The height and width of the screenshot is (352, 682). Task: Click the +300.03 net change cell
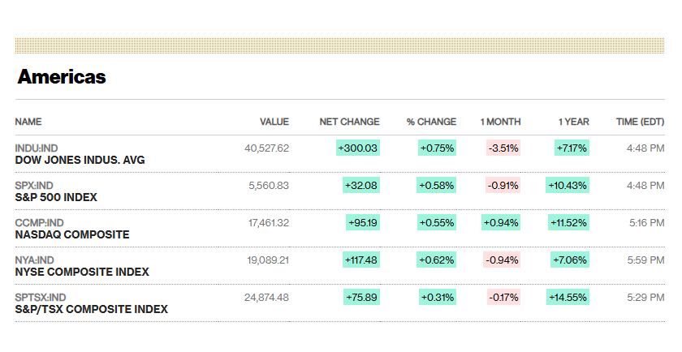click(x=358, y=148)
